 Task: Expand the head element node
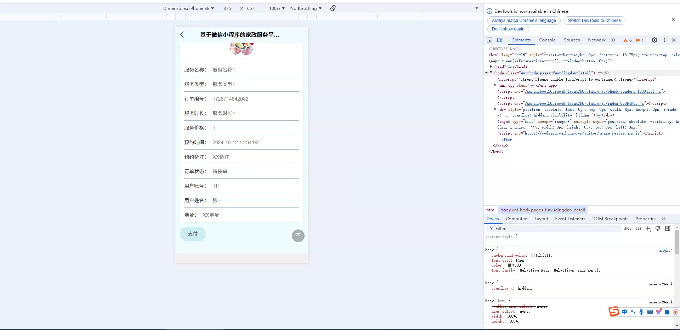click(491, 67)
